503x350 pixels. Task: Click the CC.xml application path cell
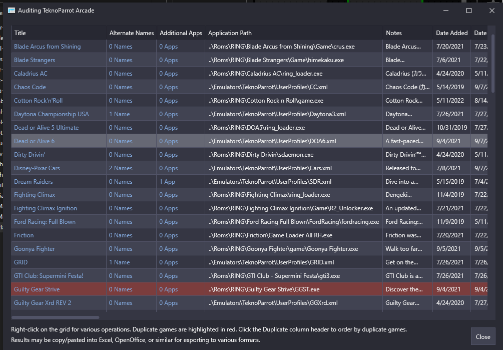(x=293, y=87)
